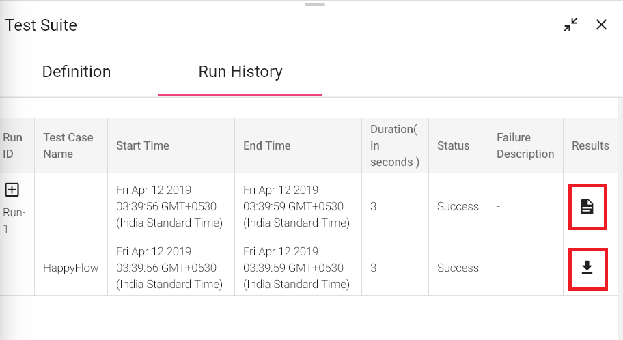
Task: Collapse the Test Suite panel
Action: pos(571,25)
